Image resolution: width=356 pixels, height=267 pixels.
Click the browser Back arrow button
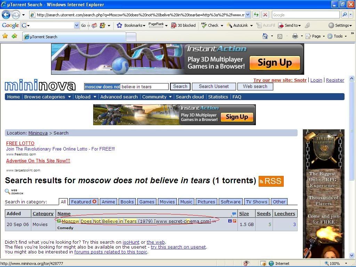6,15
